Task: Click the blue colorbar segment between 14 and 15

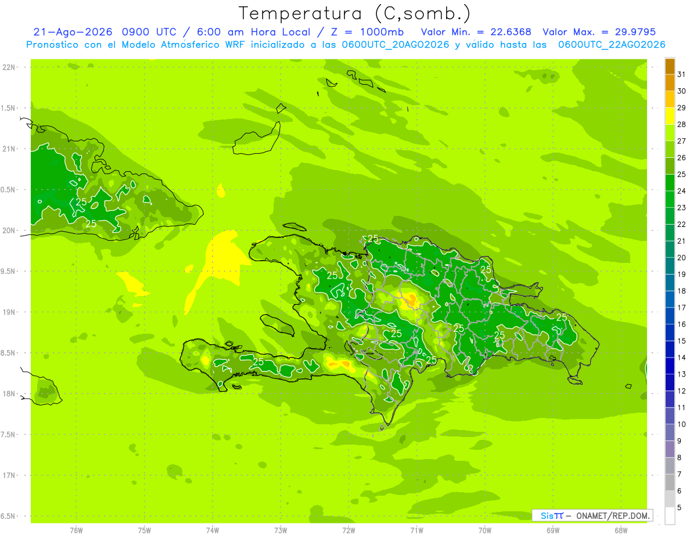Action: tap(670, 349)
